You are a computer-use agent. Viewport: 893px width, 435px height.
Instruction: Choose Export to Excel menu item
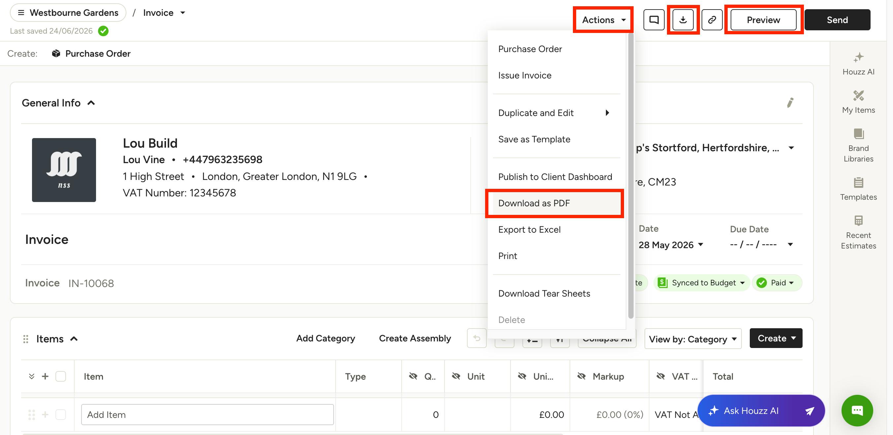[556, 229]
